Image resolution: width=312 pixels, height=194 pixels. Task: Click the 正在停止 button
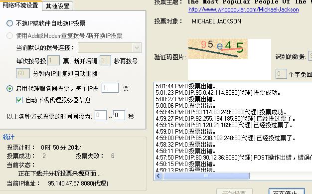(287, 192)
